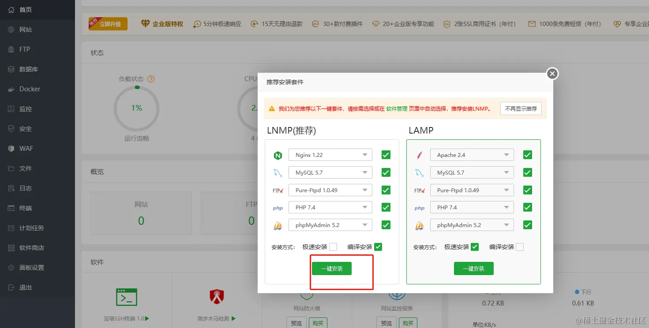Click the 企业版特权 diamond icon
The height and width of the screenshot is (328, 649).
[x=146, y=24]
